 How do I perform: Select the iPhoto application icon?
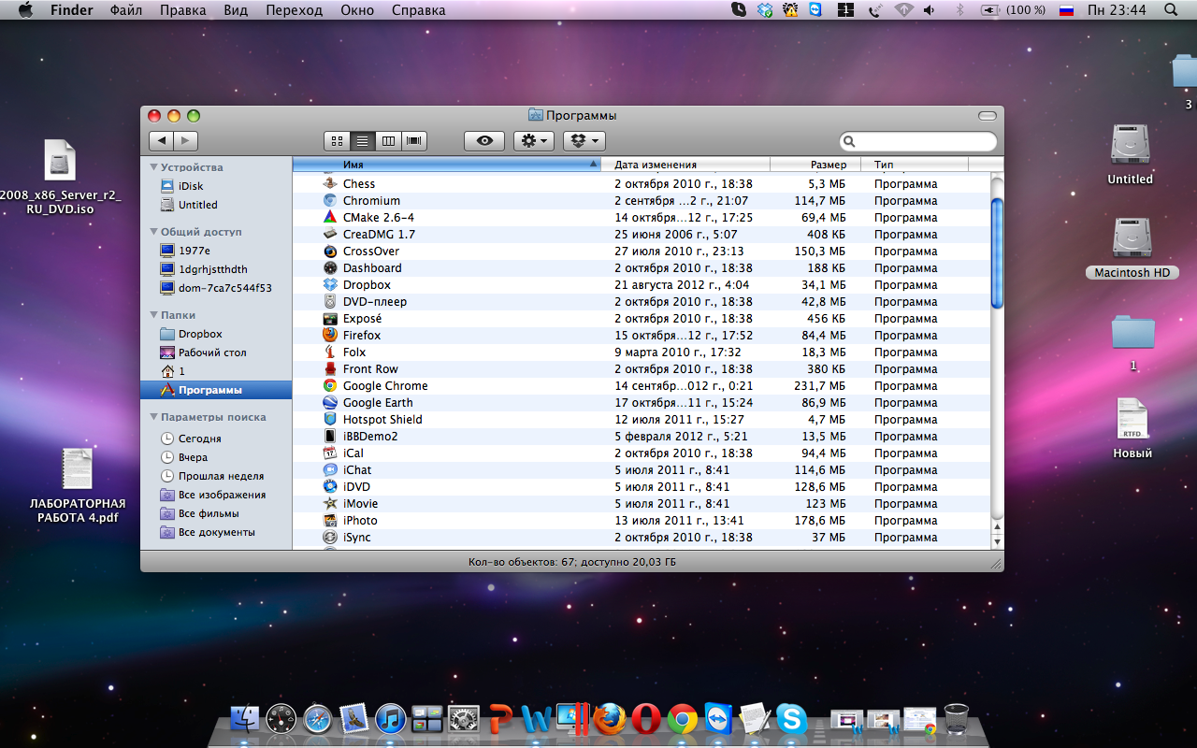(330, 521)
